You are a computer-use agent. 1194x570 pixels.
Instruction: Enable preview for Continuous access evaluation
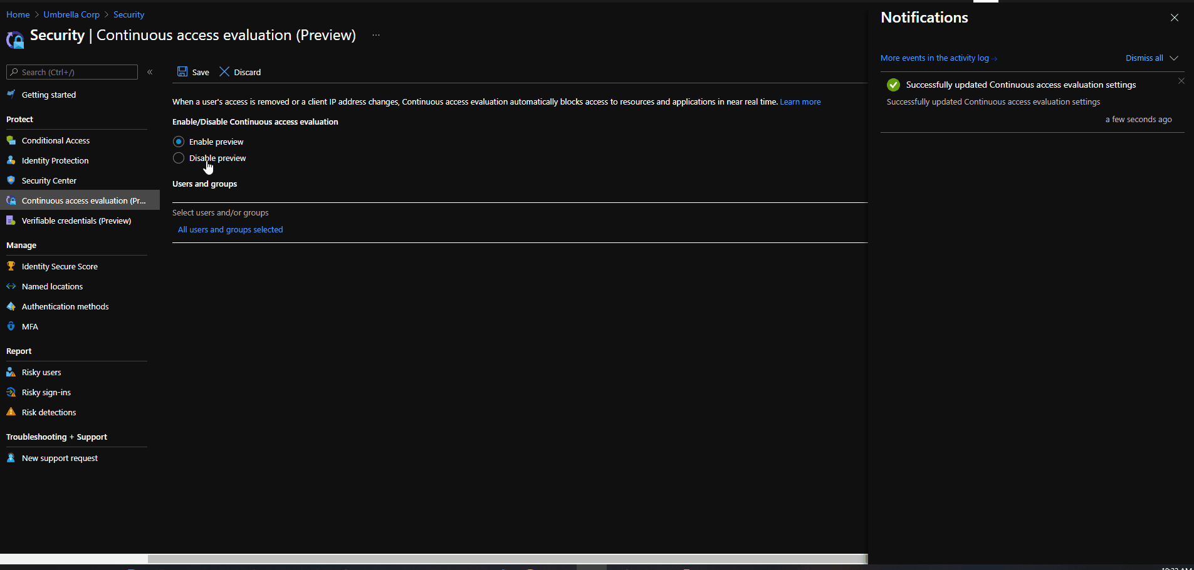click(179, 142)
